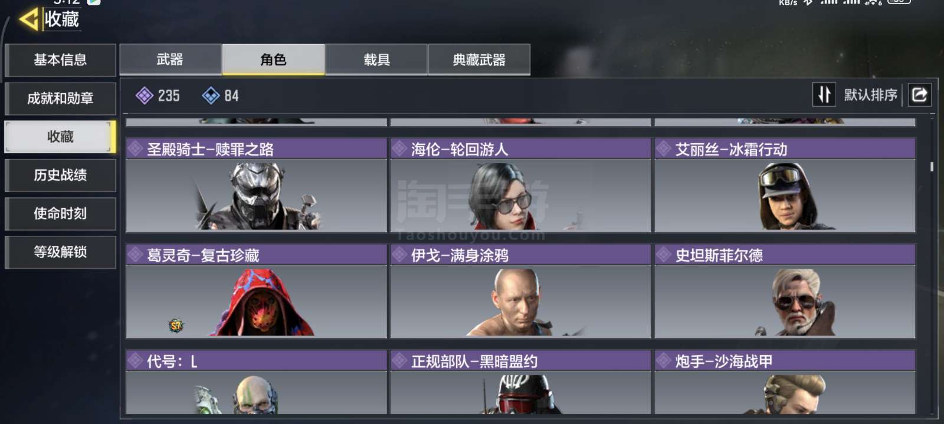Toggle sort order arrows icon

click(824, 94)
